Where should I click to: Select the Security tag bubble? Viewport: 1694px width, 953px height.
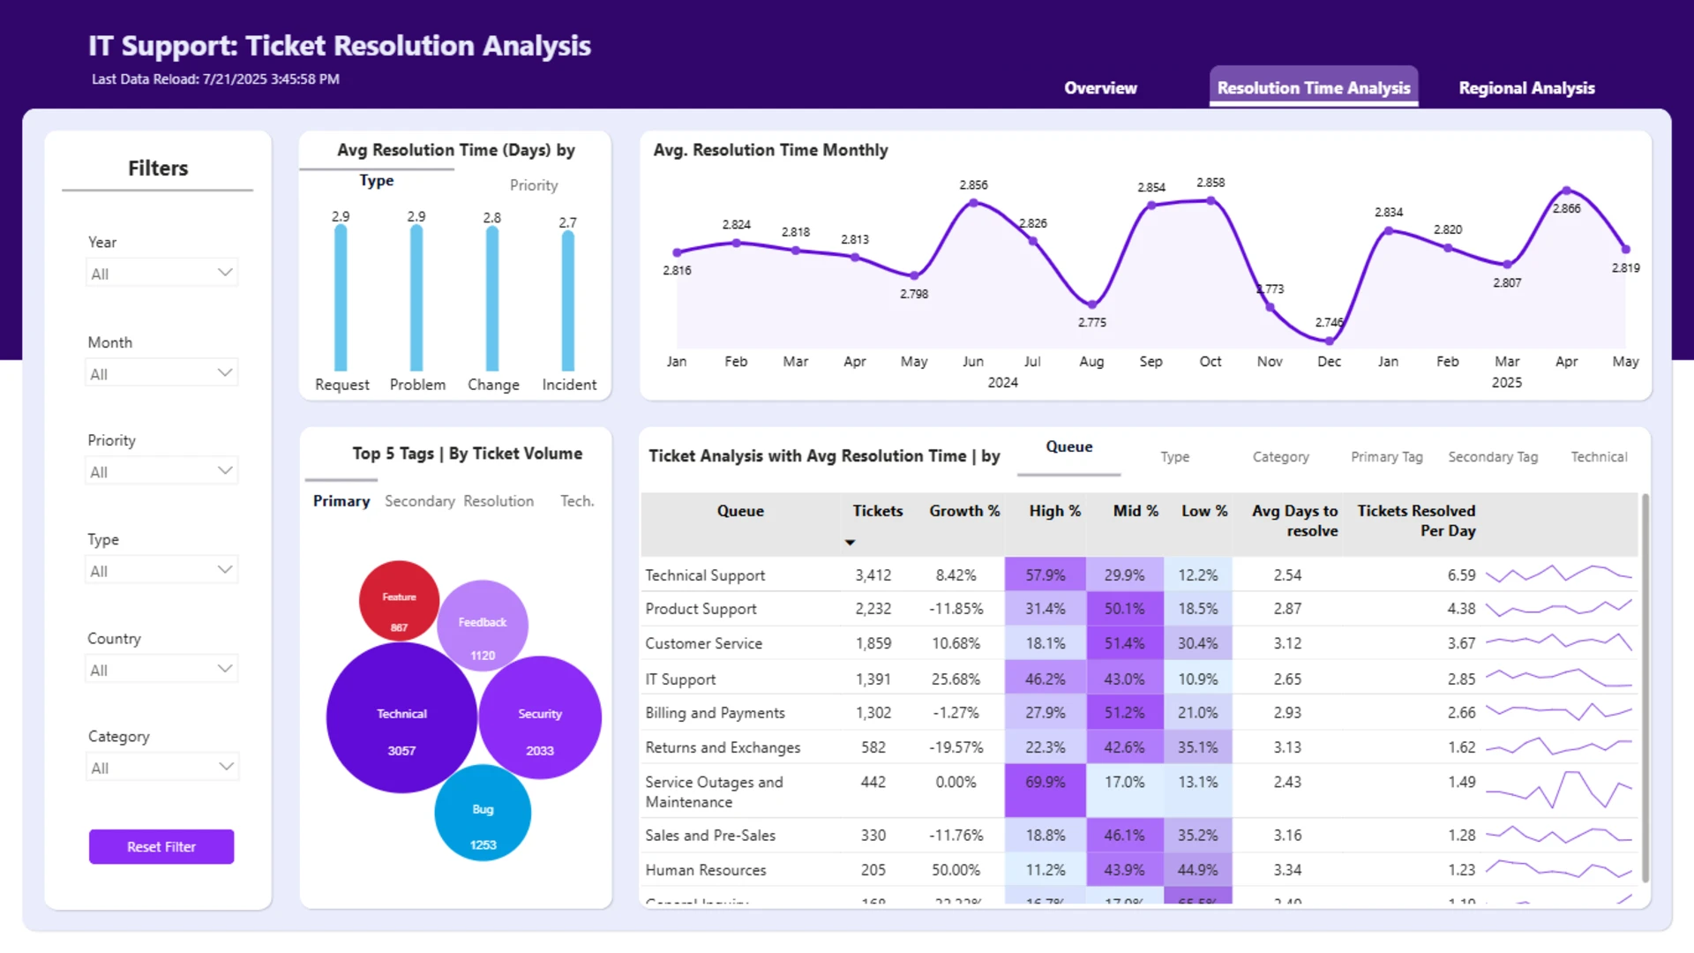point(540,717)
